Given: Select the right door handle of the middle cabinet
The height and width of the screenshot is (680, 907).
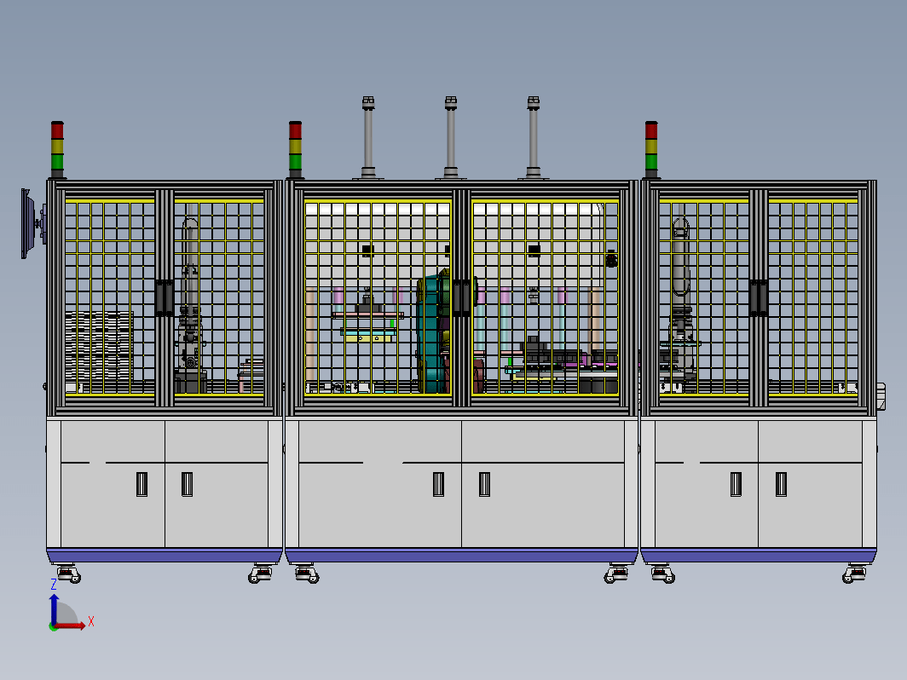Looking at the screenshot, I should tap(485, 484).
